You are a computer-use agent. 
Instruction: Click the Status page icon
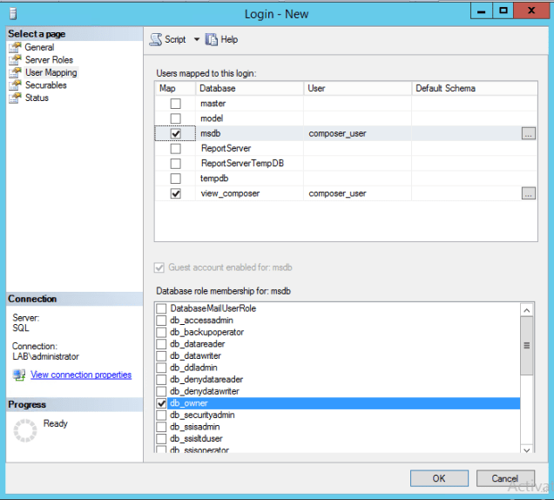[15, 98]
